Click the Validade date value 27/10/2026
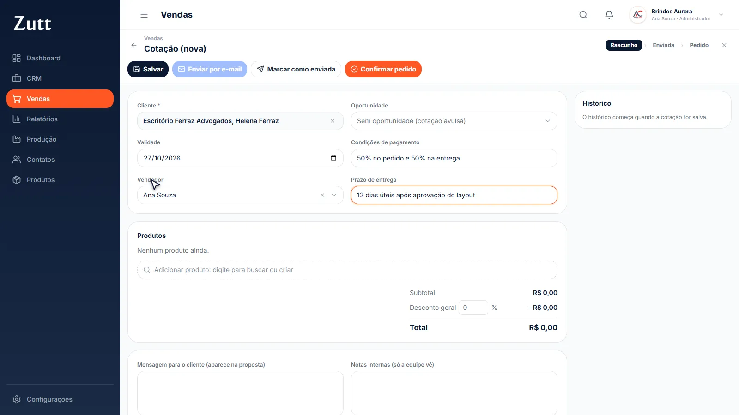Viewport: 739px width, 415px height. pyautogui.click(x=162, y=158)
